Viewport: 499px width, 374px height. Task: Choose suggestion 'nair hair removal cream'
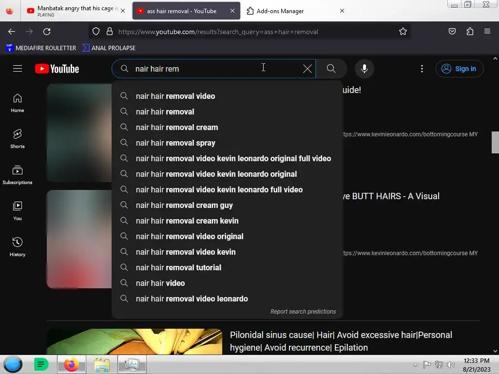(227, 127)
